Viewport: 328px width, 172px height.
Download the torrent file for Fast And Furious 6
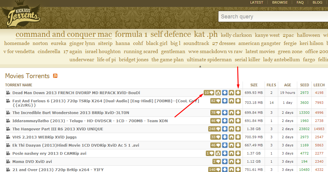click(238, 101)
